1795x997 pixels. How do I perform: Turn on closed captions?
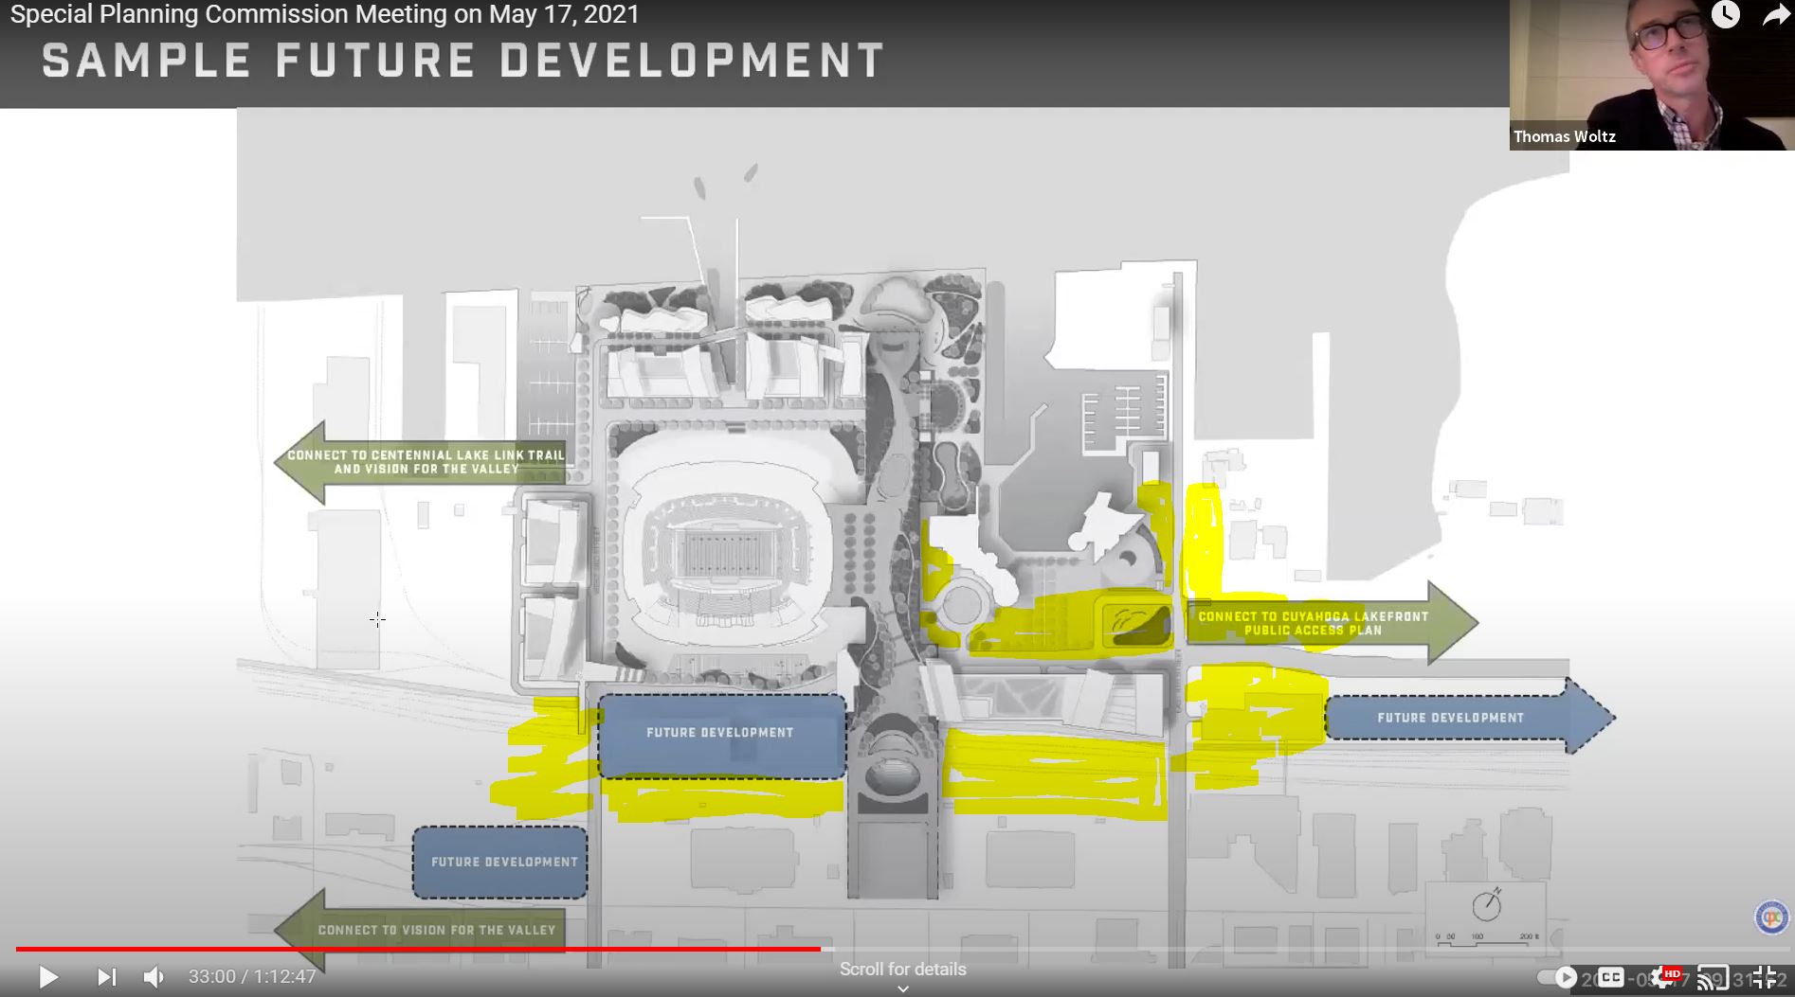pyautogui.click(x=1611, y=977)
